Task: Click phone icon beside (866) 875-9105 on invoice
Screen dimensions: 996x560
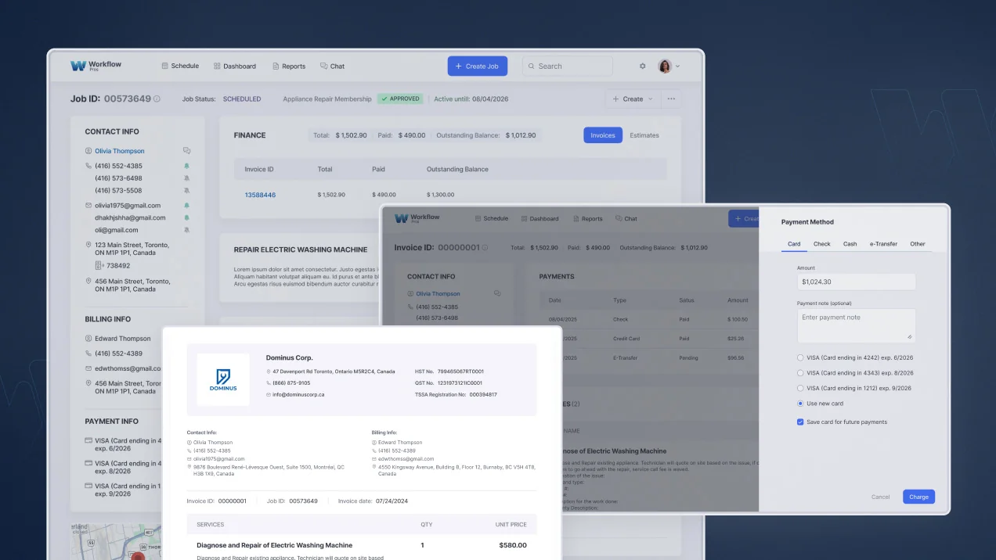Action: tap(269, 383)
